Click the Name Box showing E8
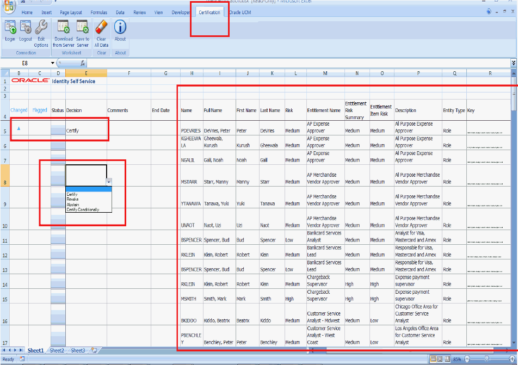Screen dimensions: 518x365 pos(25,63)
